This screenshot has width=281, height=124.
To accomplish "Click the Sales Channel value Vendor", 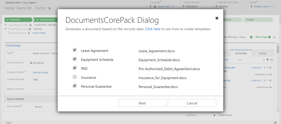I will click(38, 107).
